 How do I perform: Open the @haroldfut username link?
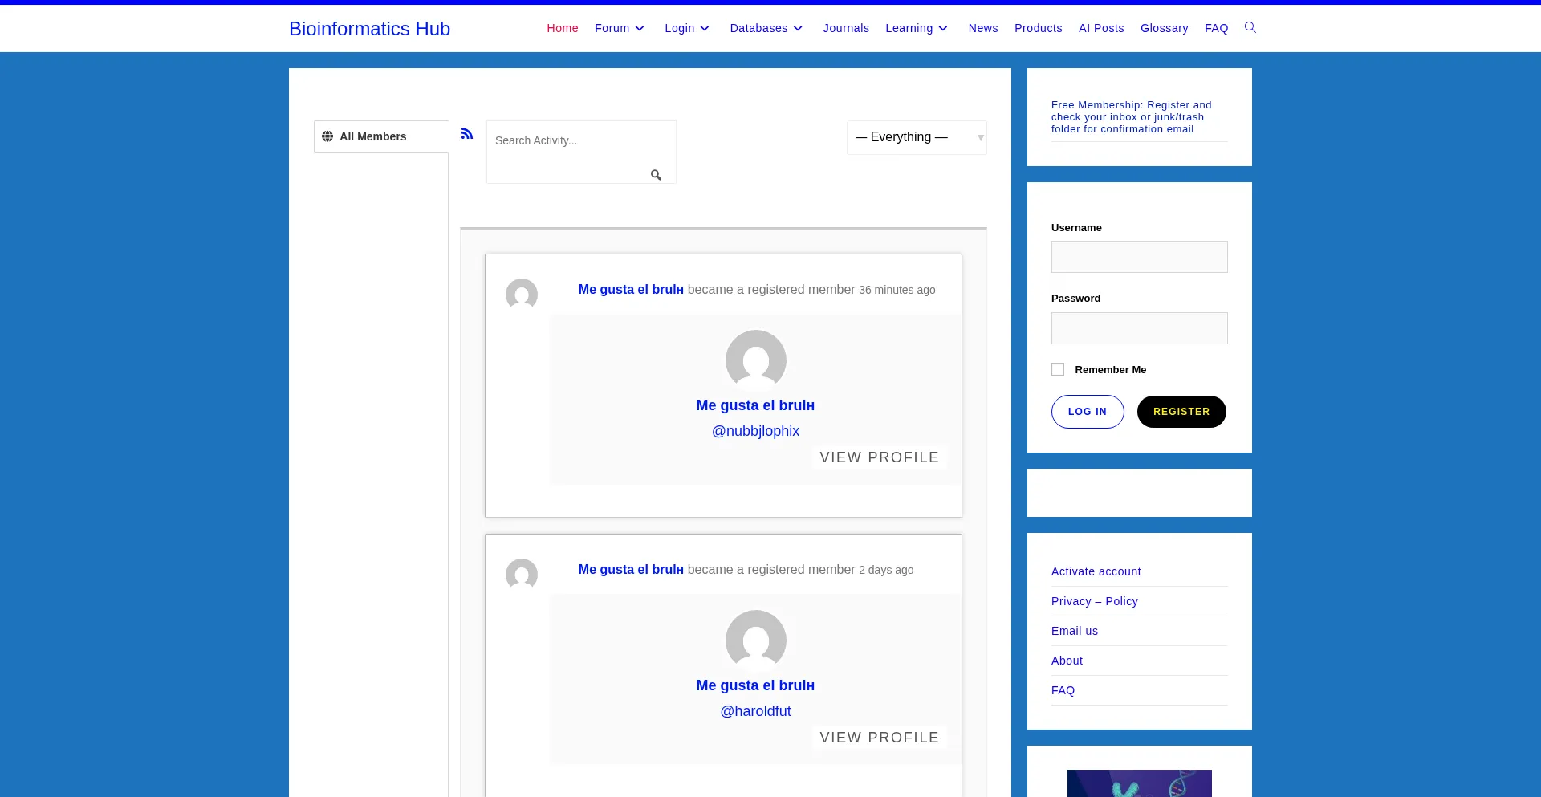click(x=756, y=711)
